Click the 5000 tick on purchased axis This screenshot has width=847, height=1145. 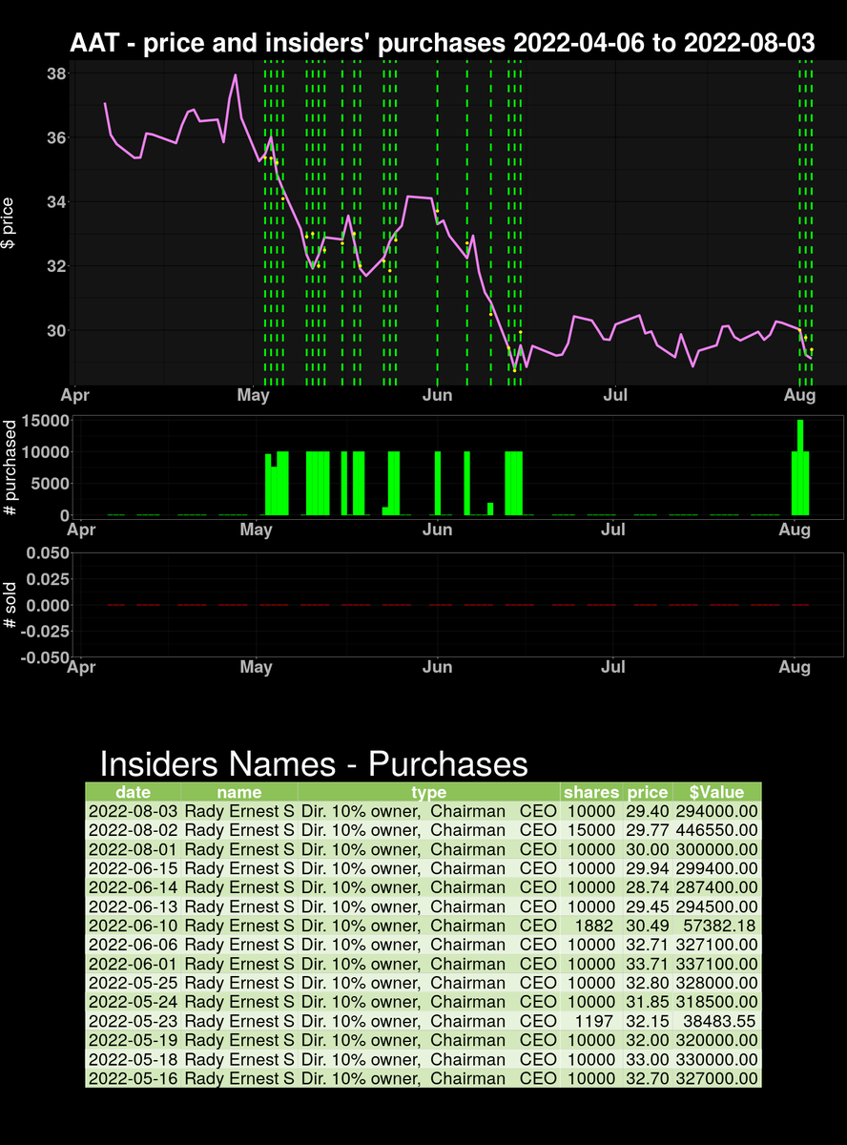[51, 484]
